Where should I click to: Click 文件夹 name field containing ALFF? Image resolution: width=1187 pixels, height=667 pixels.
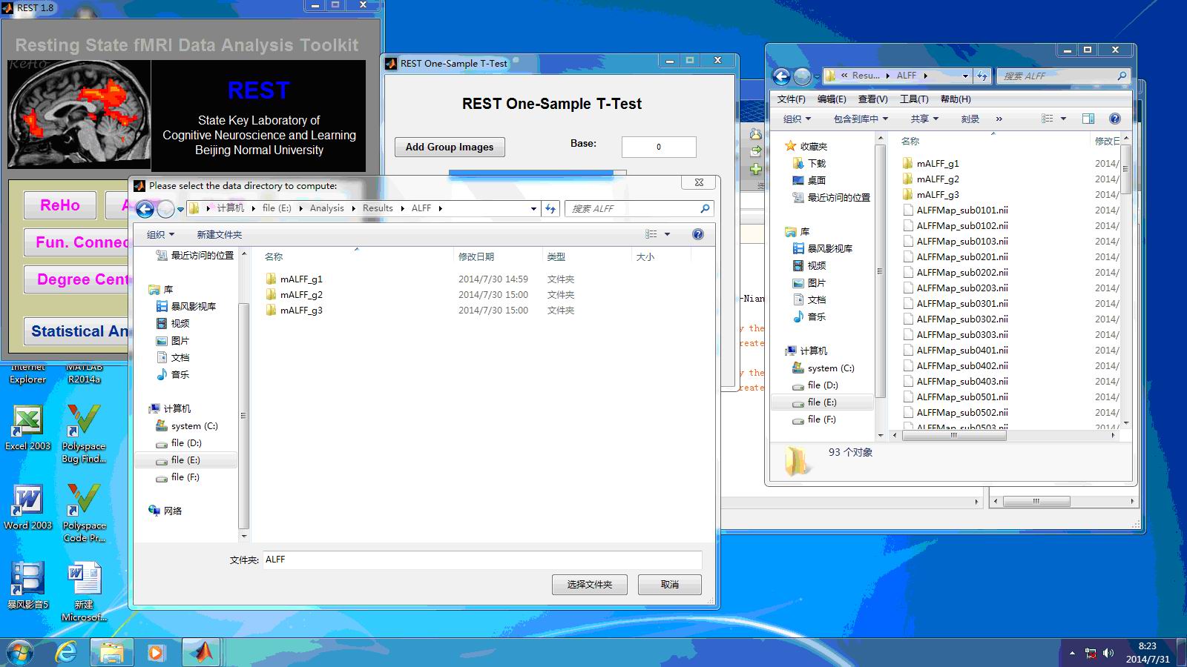click(482, 560)
